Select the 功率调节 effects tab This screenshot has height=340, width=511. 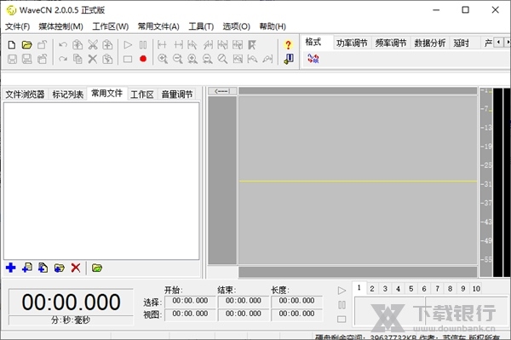352,43
